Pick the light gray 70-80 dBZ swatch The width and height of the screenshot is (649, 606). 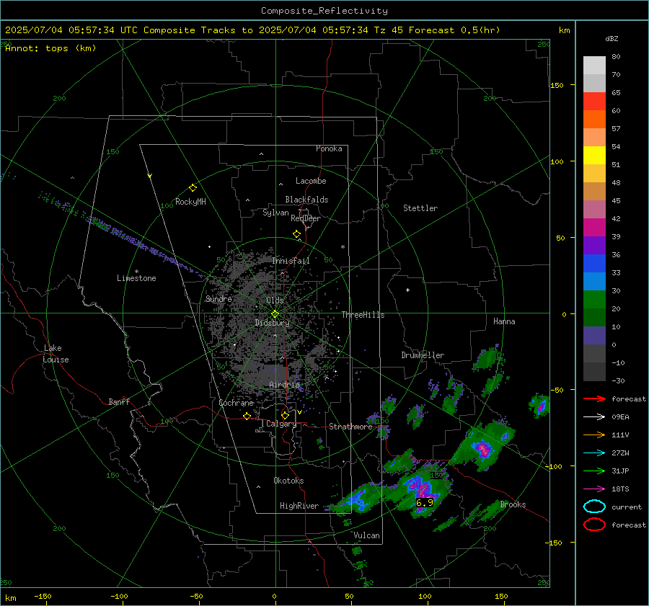tap(594, 66)
